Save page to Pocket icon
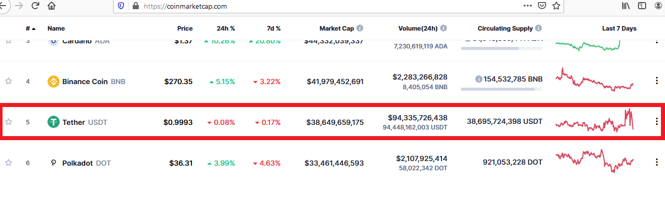 click(543, 6)
